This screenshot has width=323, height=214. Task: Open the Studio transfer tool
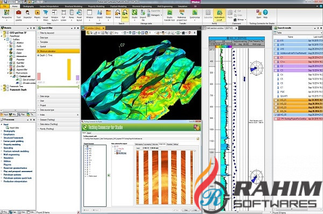(170, 15)
